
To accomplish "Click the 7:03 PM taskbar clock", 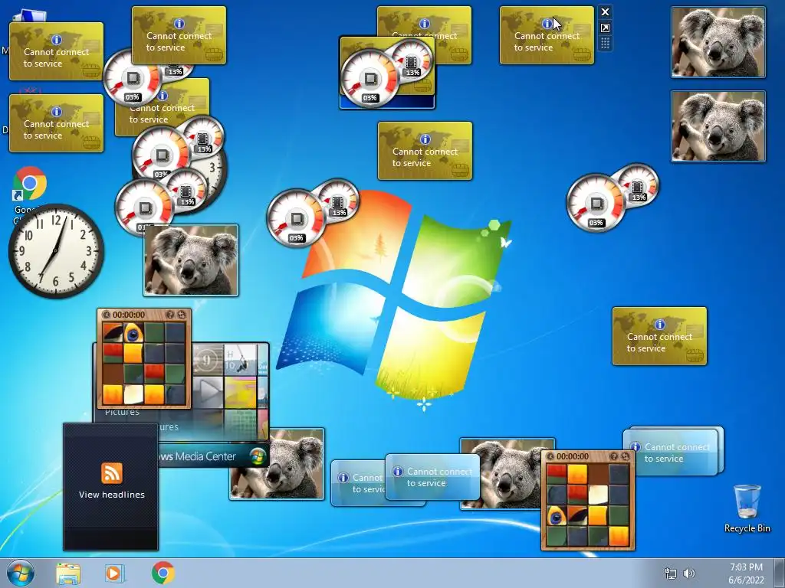I will (746, 567).
